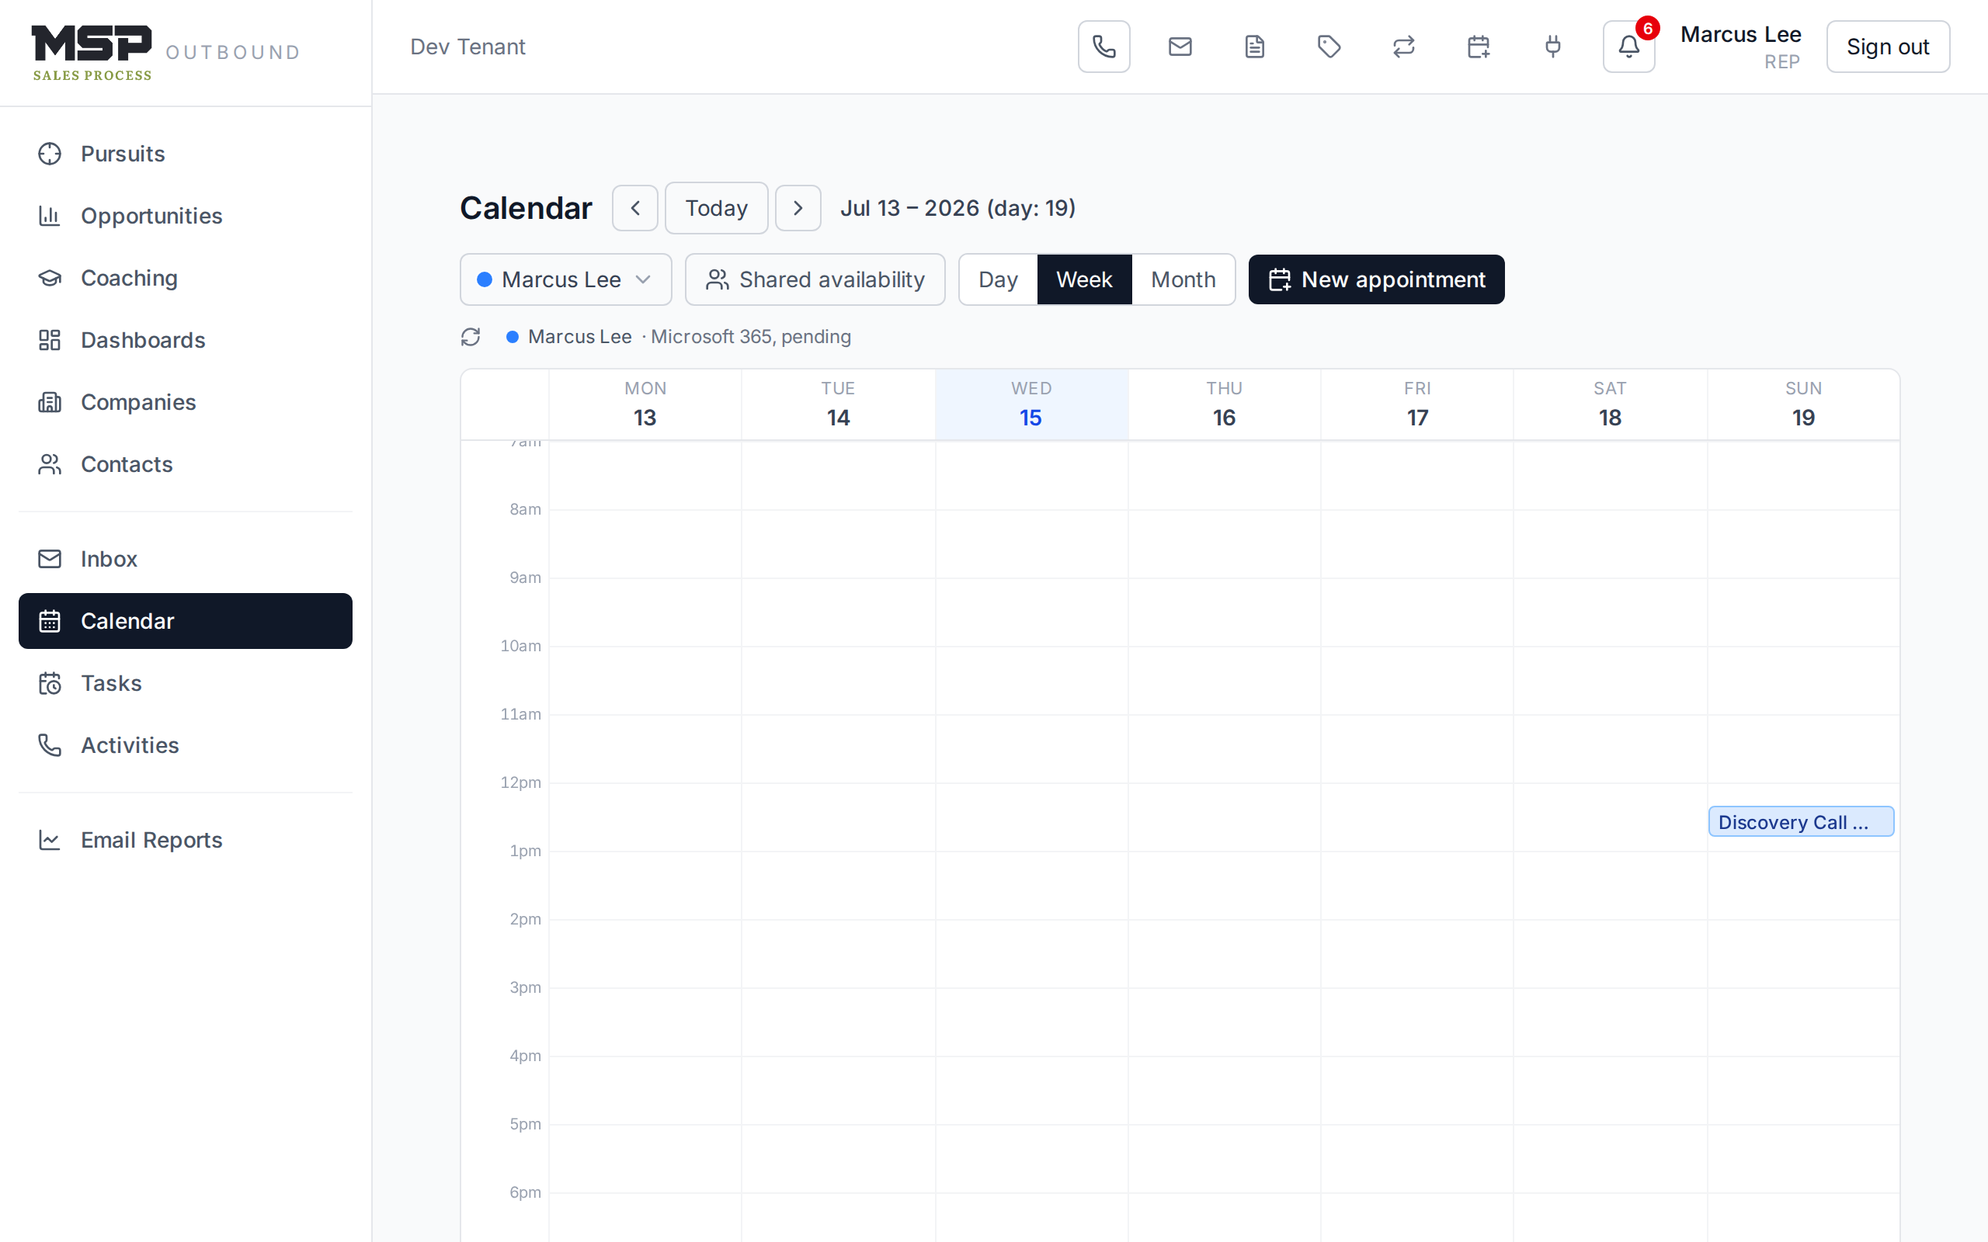1988x1242 pixels.
Task: Open notifications bell with 6 badge
Action: [1629, 47]
